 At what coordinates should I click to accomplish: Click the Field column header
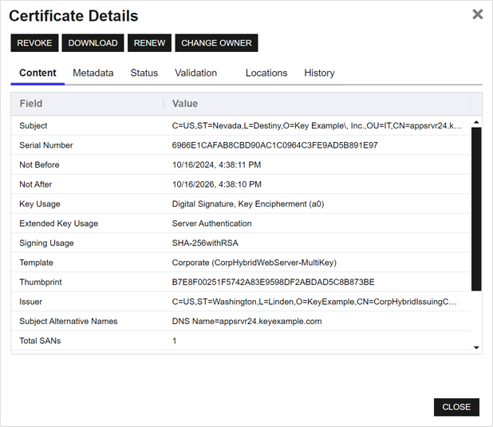click(x=31, y=104)
